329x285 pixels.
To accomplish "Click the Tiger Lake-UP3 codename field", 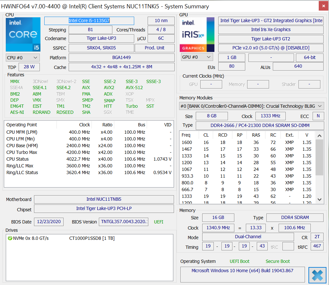I will tap(101, 38).
